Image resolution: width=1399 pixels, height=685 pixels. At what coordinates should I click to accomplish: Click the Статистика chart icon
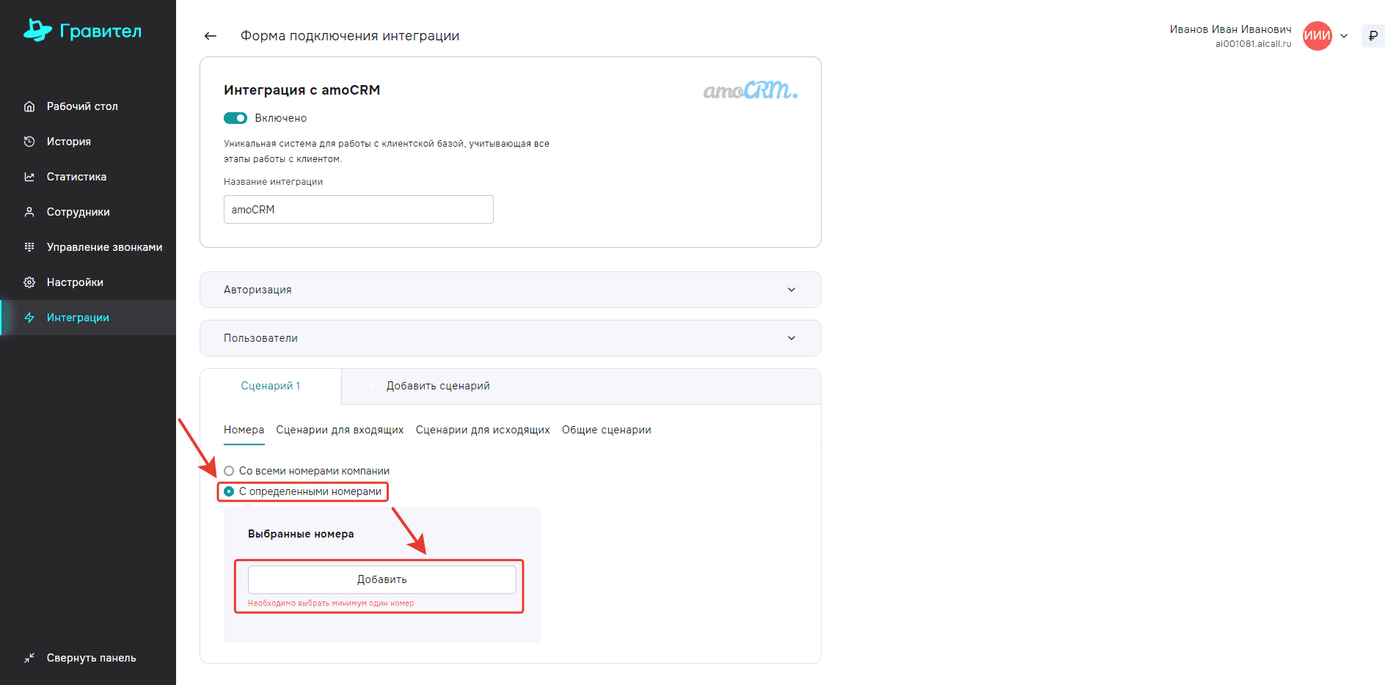[29, 177]
